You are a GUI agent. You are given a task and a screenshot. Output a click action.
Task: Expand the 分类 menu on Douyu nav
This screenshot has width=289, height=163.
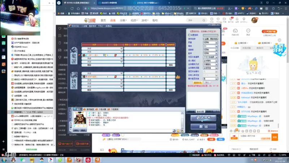point(123,20)
